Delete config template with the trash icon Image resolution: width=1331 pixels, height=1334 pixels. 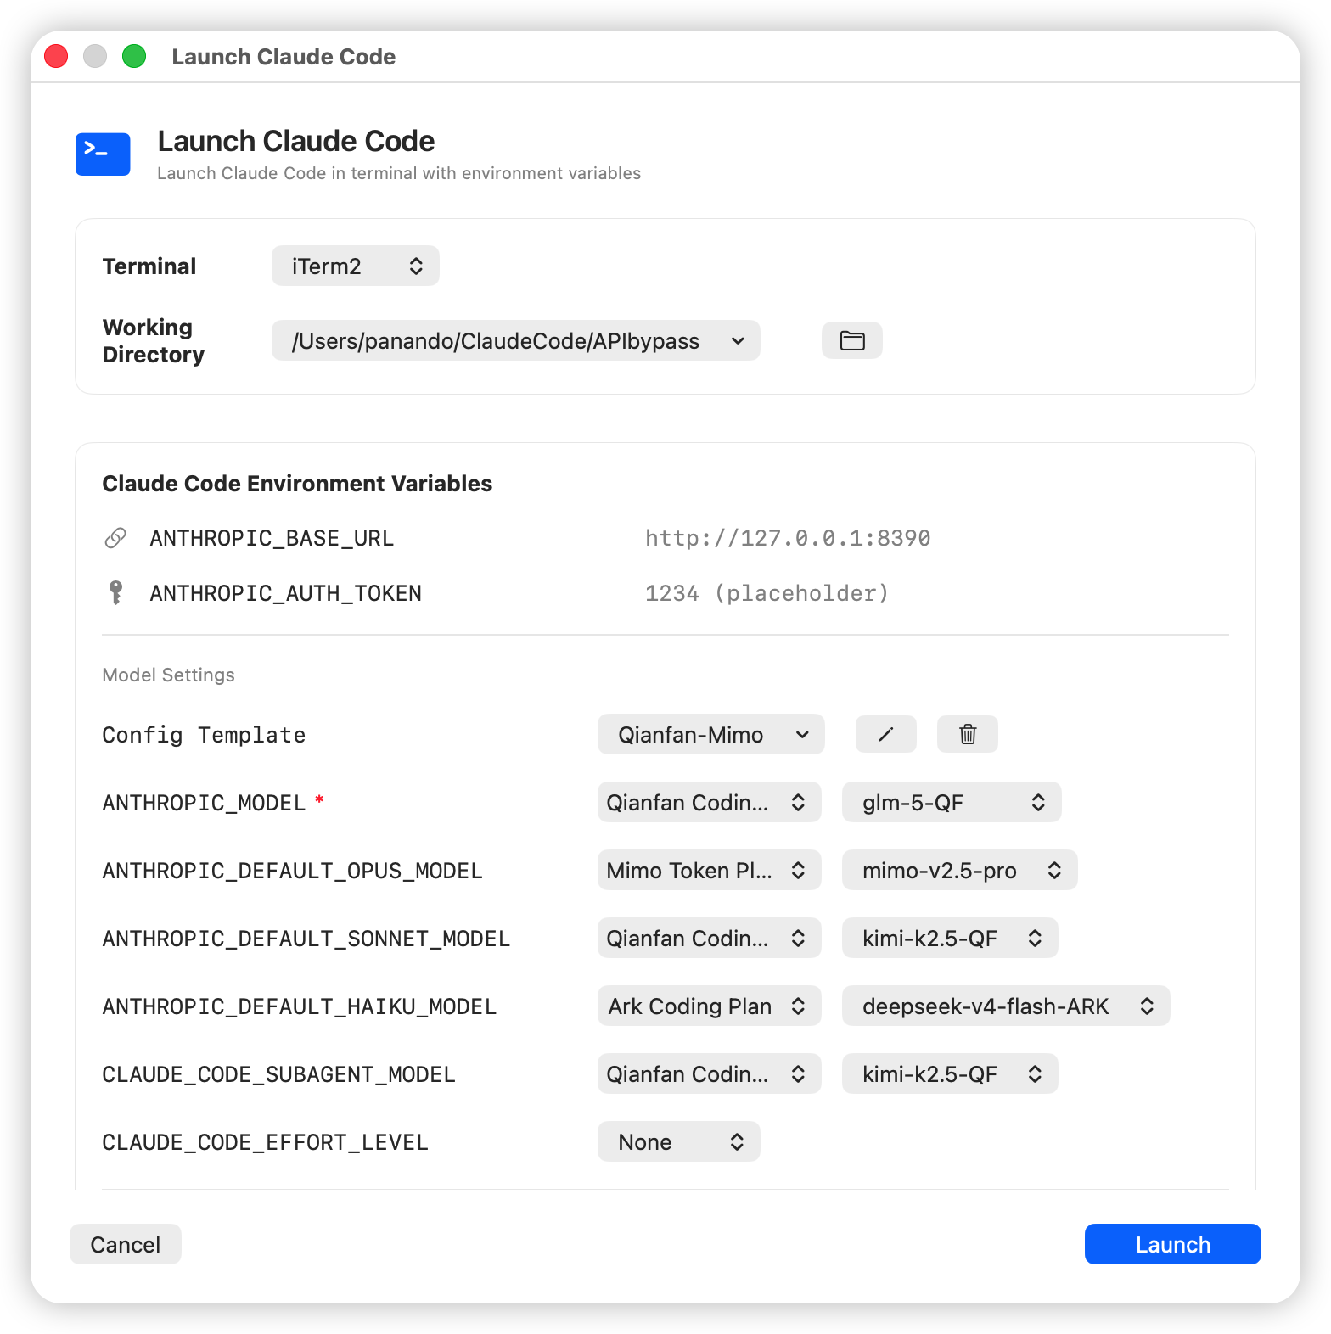tap(967, 734)
